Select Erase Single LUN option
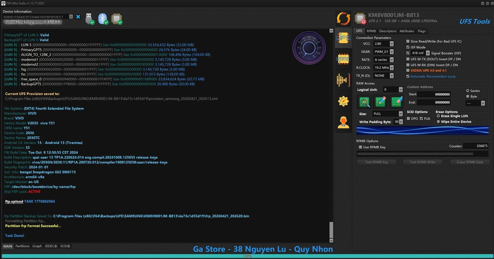This screenshot has height=259, width=494. tap(438, 116)
